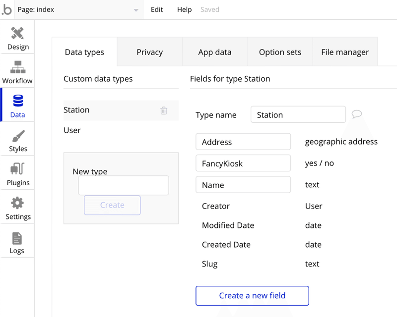Image resolution: width=397 pixels, height=317 pixels.
Task: Click the Type name field containing Station
Action: (298, 114)
